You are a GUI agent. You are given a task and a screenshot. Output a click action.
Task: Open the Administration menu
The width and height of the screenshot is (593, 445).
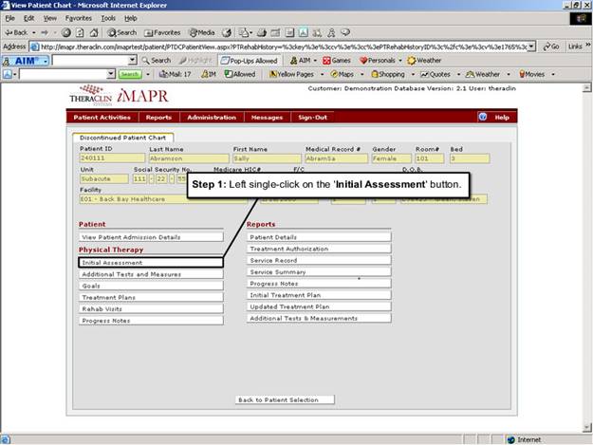click(x=212, y=117)
